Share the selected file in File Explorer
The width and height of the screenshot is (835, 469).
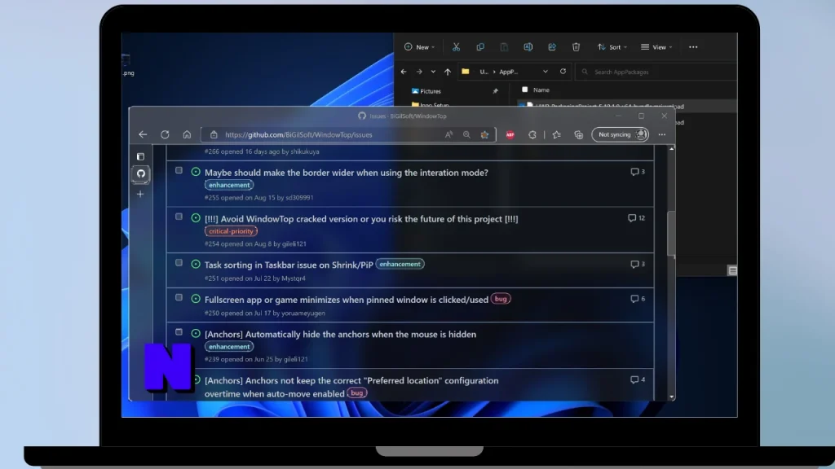coord(552,47)
